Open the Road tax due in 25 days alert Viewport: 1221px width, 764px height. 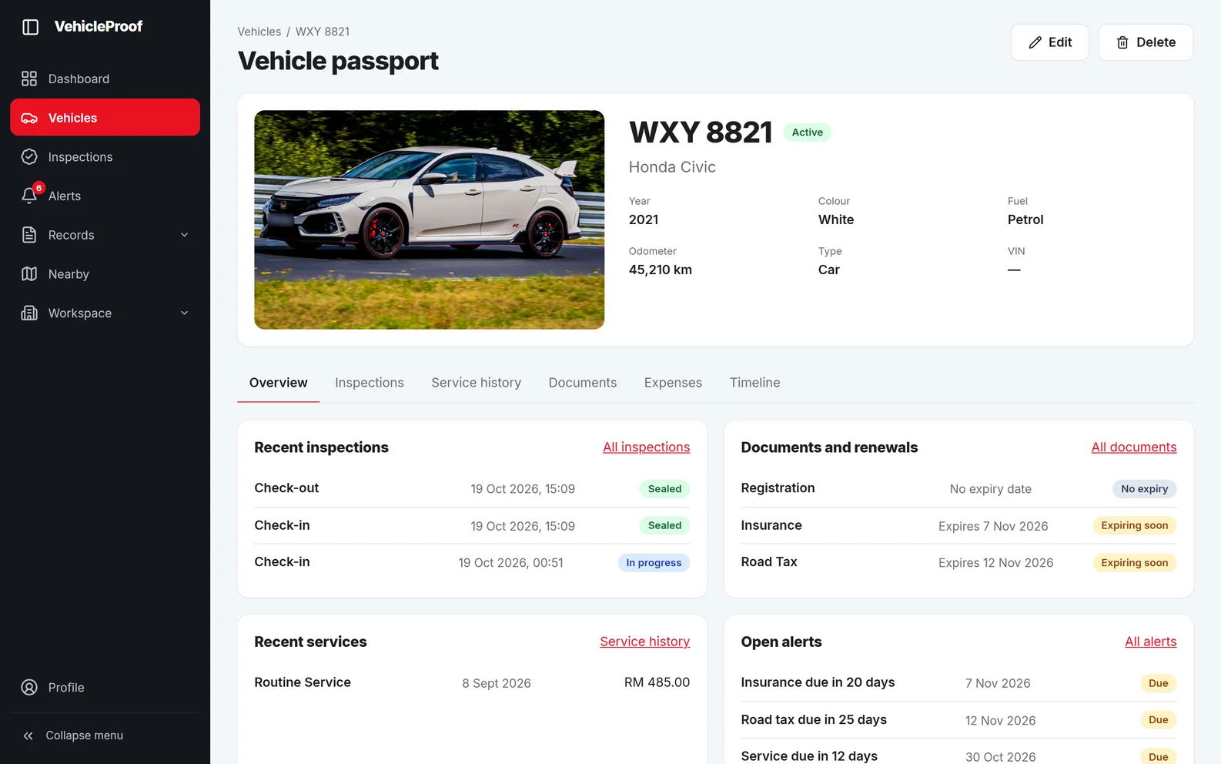[958, 720]
